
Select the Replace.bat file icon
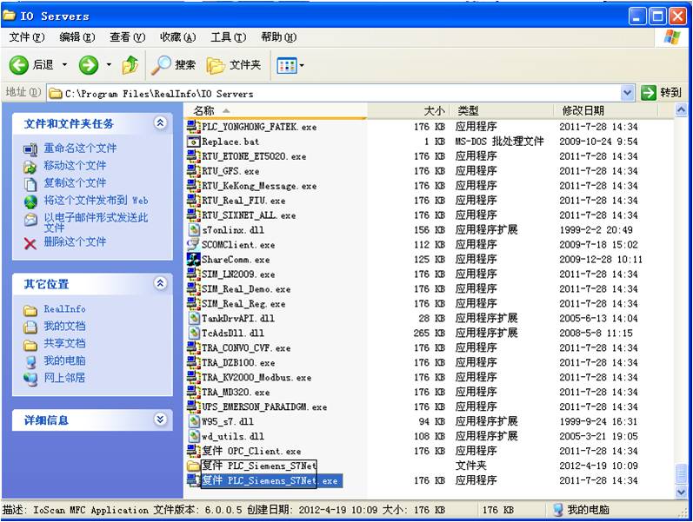pos(194,142)
